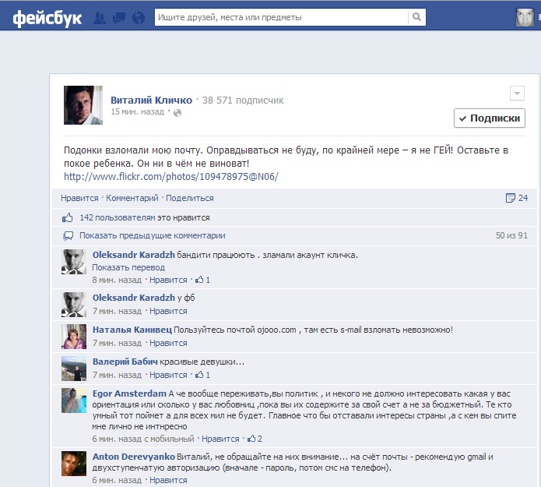541x487 pixels.
Task: Open like count on бандити comment
Action: click(x=202, y=280)
